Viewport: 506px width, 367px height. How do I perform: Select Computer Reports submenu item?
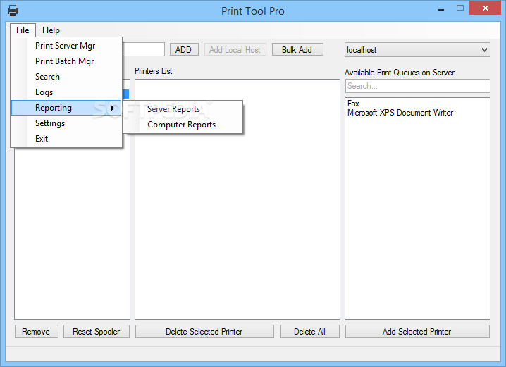(183, 125)
